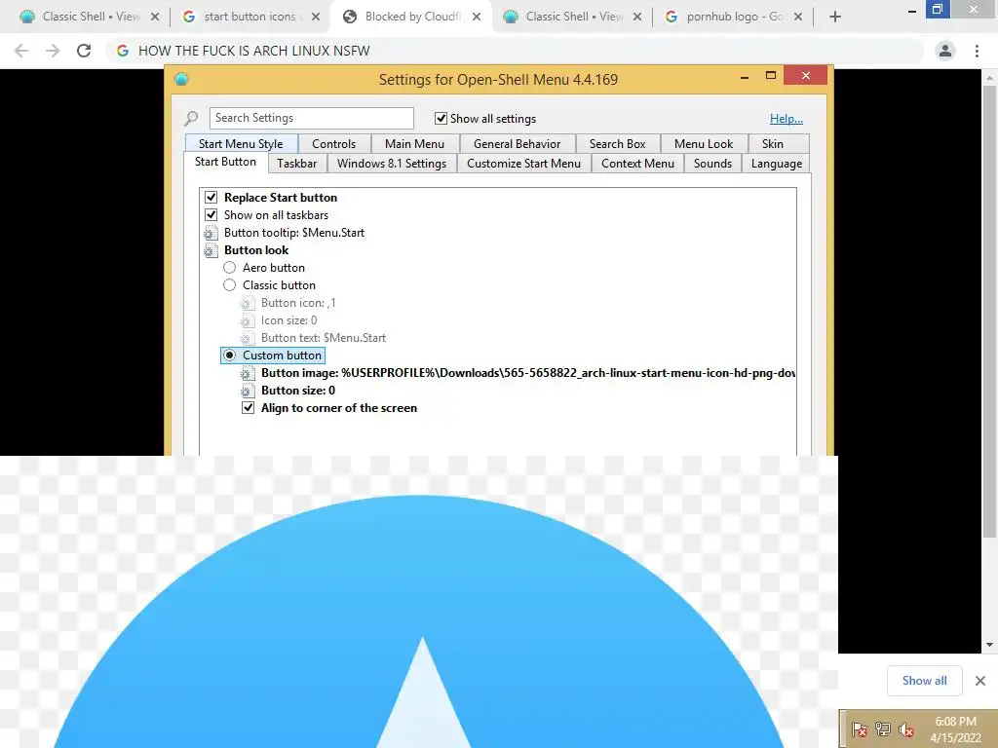998x748 pixels.
Task: Click the browser address bar
Action: coord(517,51)
